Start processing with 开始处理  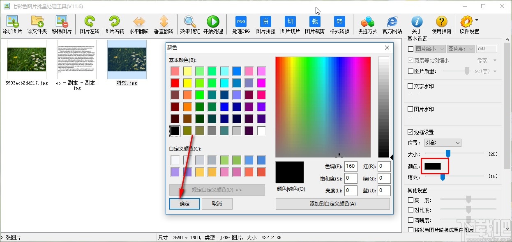click(x=213, y=25)
